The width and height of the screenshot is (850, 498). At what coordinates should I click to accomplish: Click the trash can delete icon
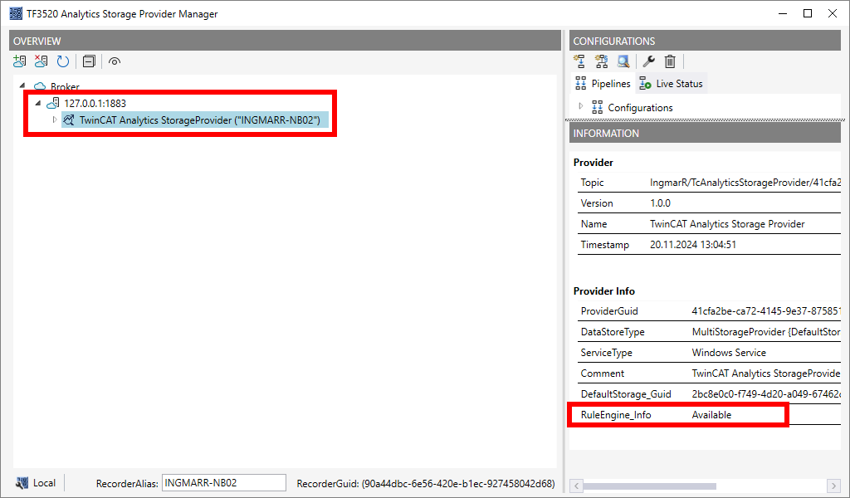point(670,61)
